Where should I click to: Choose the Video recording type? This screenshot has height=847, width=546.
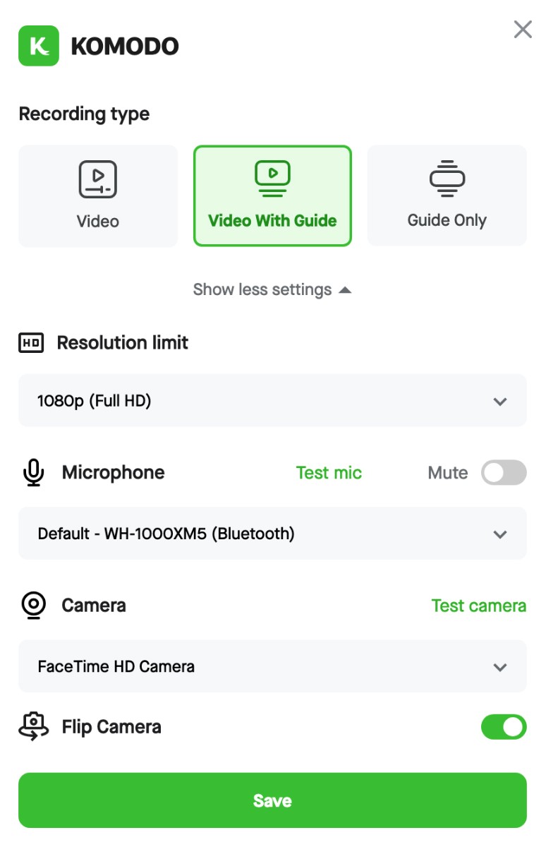click(x=97, y=196)
